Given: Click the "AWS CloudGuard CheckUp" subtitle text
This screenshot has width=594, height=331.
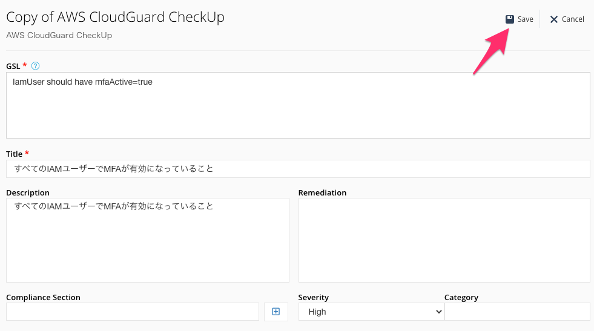Looking at the screenshot, I should point(59,35).
